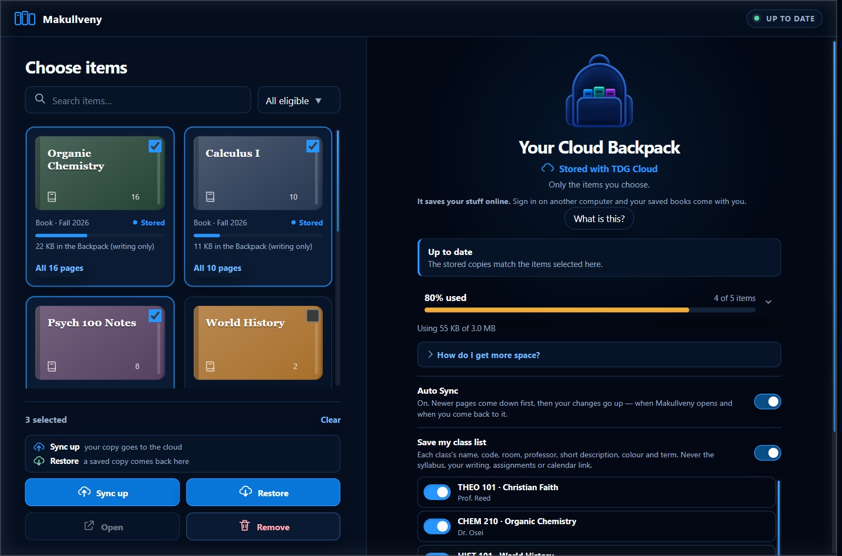842x556 pixels.
Task: Click the blue Sync up button
Action: coord(102,492)
